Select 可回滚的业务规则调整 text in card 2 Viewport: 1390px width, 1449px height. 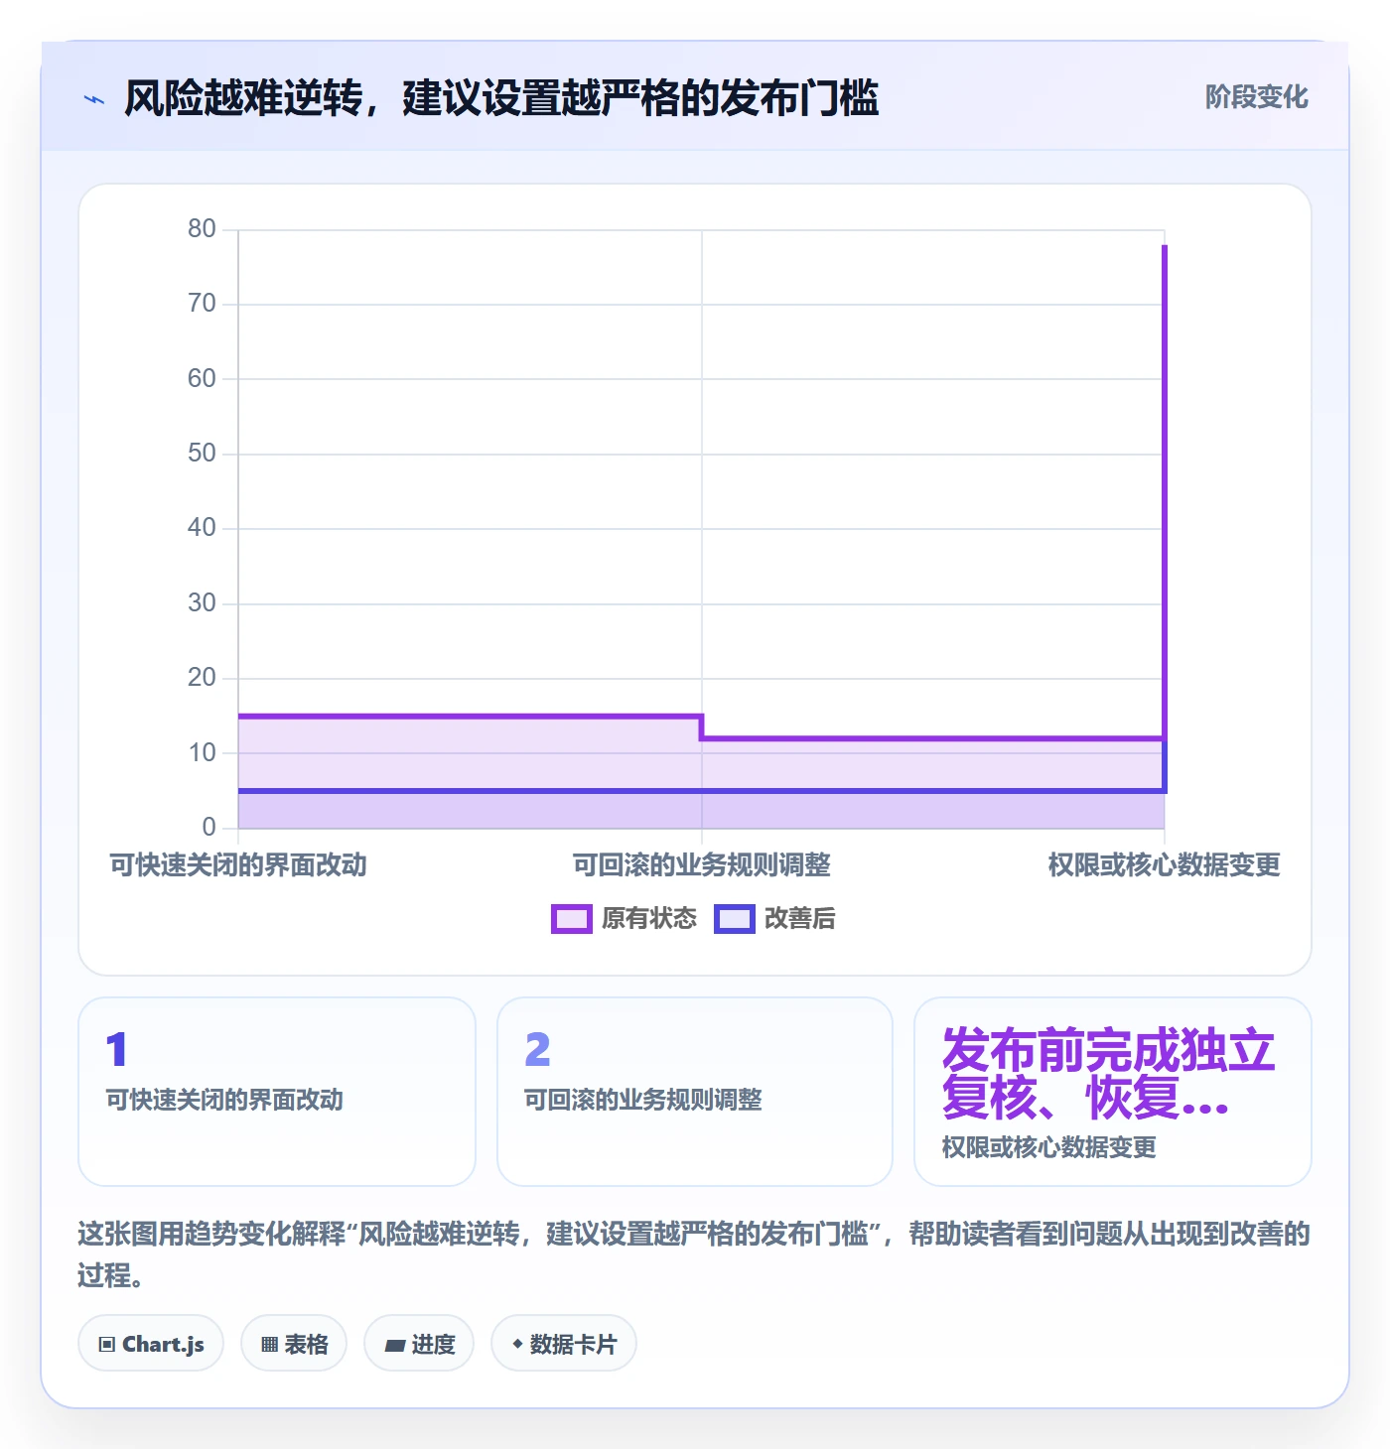(x=643, y=1100)
